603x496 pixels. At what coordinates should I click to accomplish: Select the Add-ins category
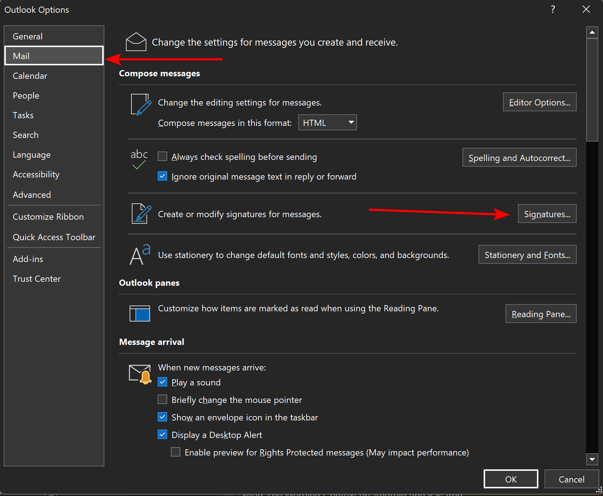pos(54,259)
